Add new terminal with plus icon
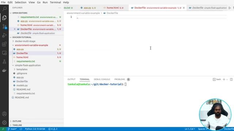 tap(224, 79)
